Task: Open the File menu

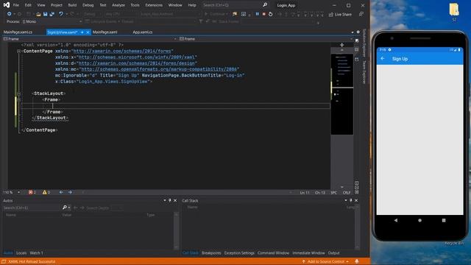Action: tap(16, 5)
